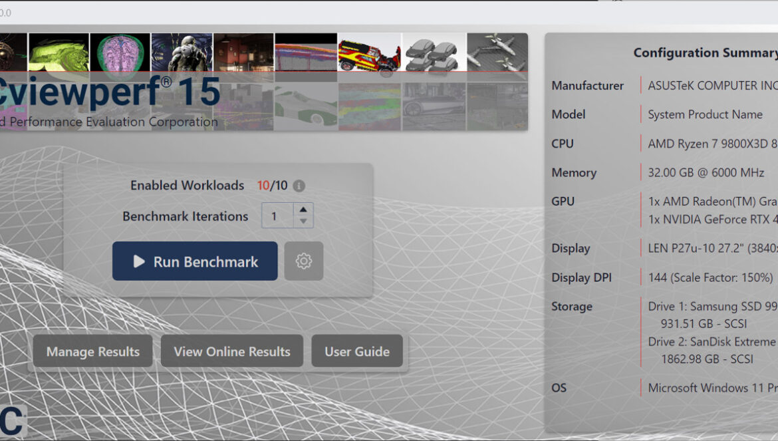Click the CPU label
This screenshot has height=441, width=778.
point(563,144)
